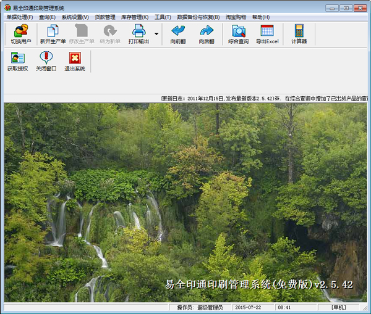371x314 pixels.
Task: Open the 单据处理(F) menu
Action: tap(20, 17)
